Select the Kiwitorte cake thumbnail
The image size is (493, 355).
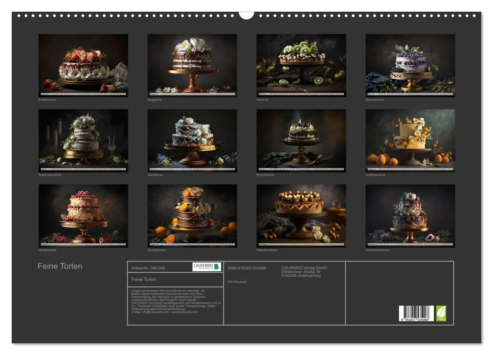[301, 66]
